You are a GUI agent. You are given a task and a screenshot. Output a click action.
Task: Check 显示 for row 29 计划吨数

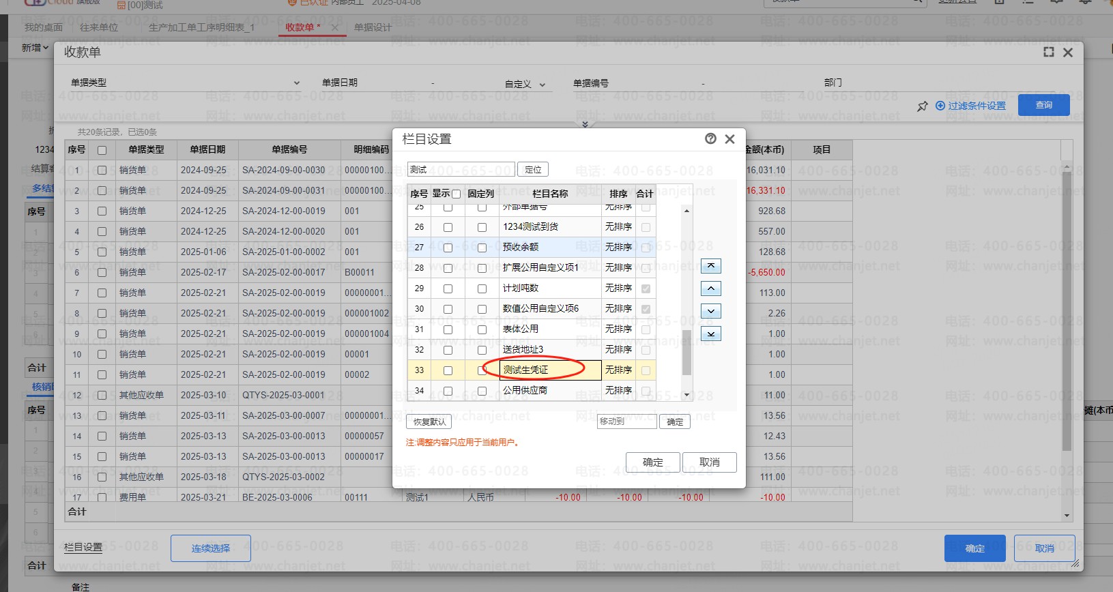click(x=448, y=288)
